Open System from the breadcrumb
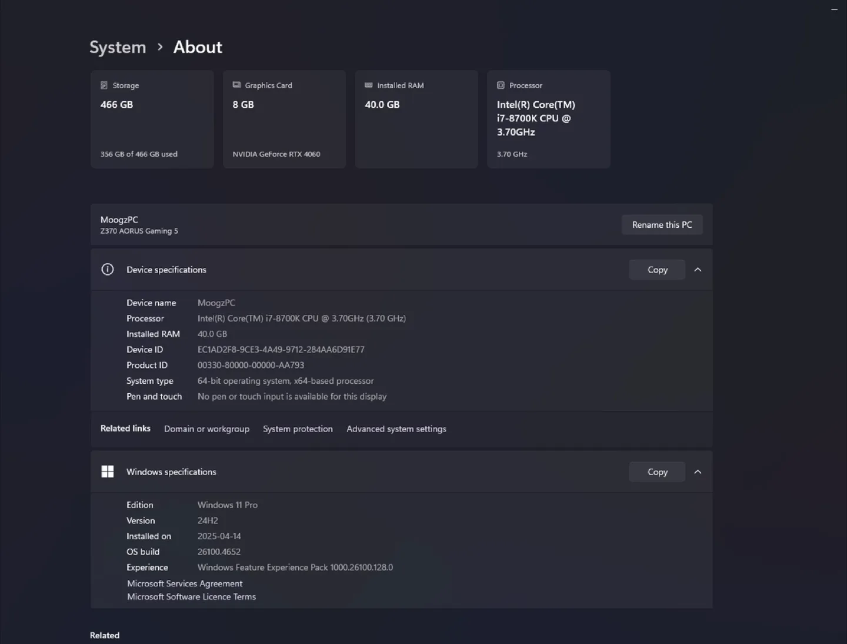 [118, 47]
